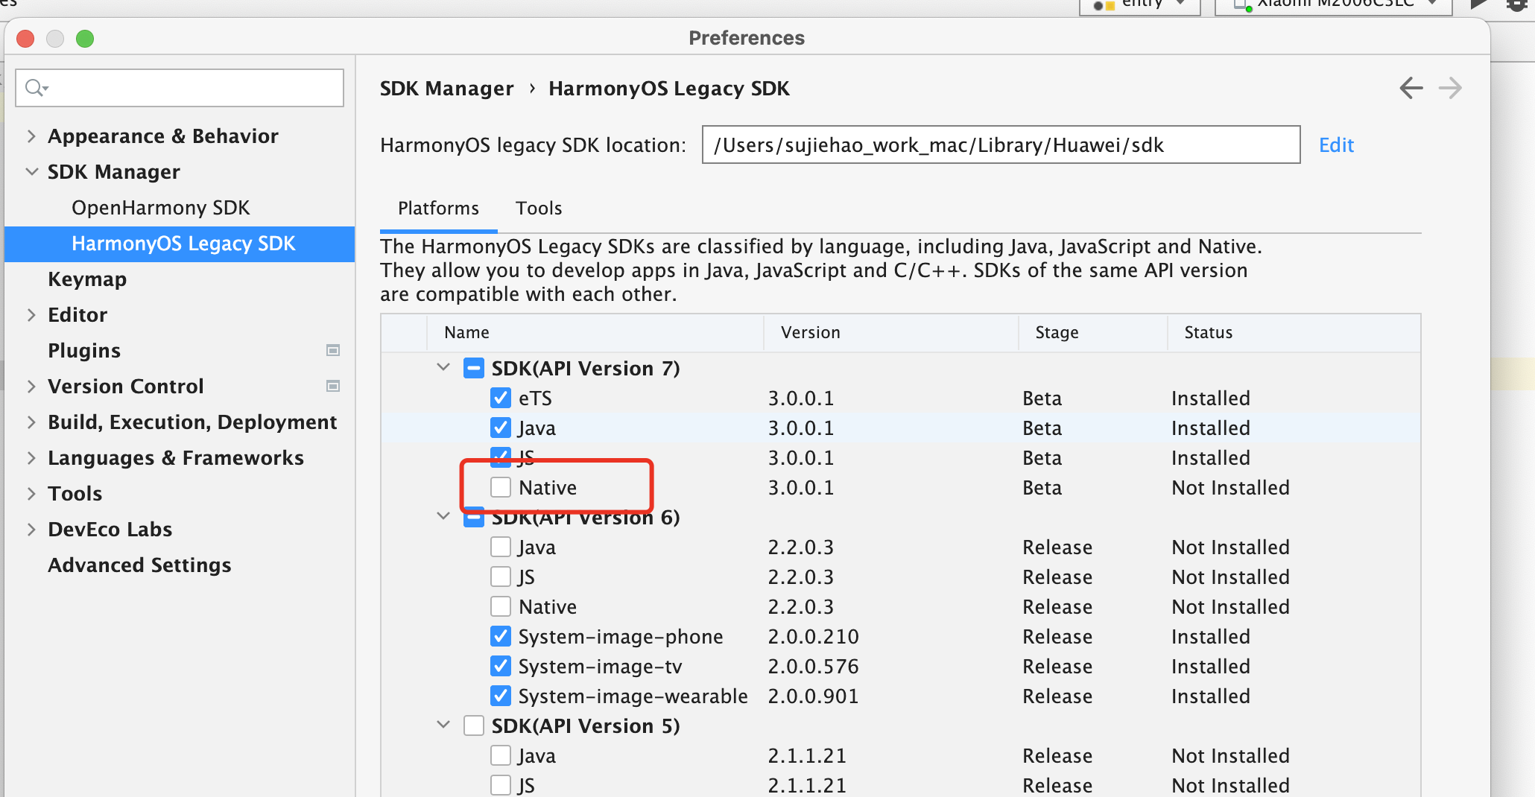Uncheck the System-image-phone checkbox

[501, 636]
